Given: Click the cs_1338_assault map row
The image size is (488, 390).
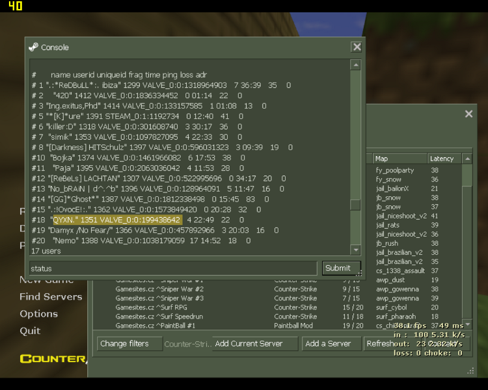Looking at the screenshot, I should coord(400,271).
